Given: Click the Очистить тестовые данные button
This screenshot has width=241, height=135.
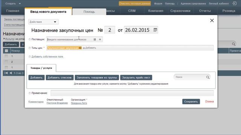Looking at the screenshot, I should (135, 3).
